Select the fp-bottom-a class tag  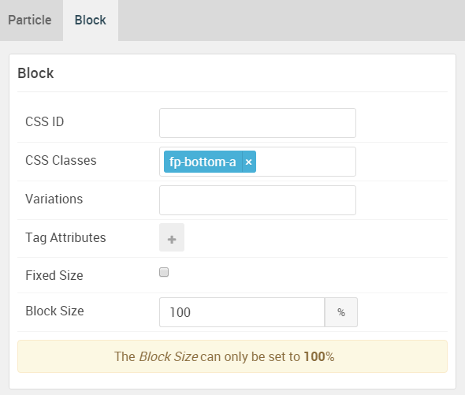[203, 162]
